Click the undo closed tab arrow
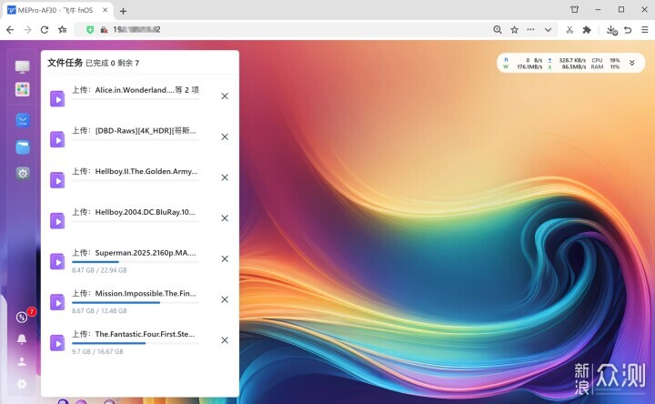 (628, 30)
